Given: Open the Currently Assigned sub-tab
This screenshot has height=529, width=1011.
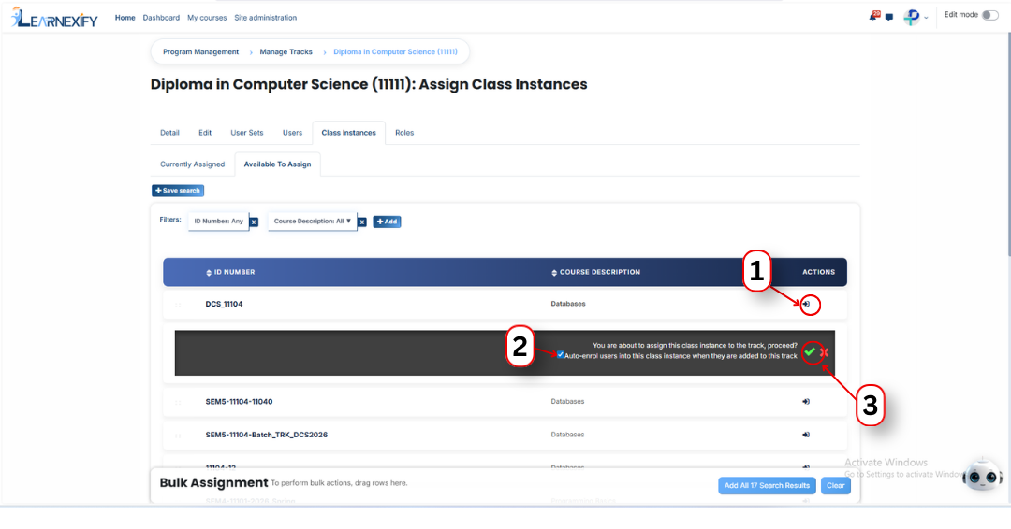Looking at the screenshot, I should 192,164.
